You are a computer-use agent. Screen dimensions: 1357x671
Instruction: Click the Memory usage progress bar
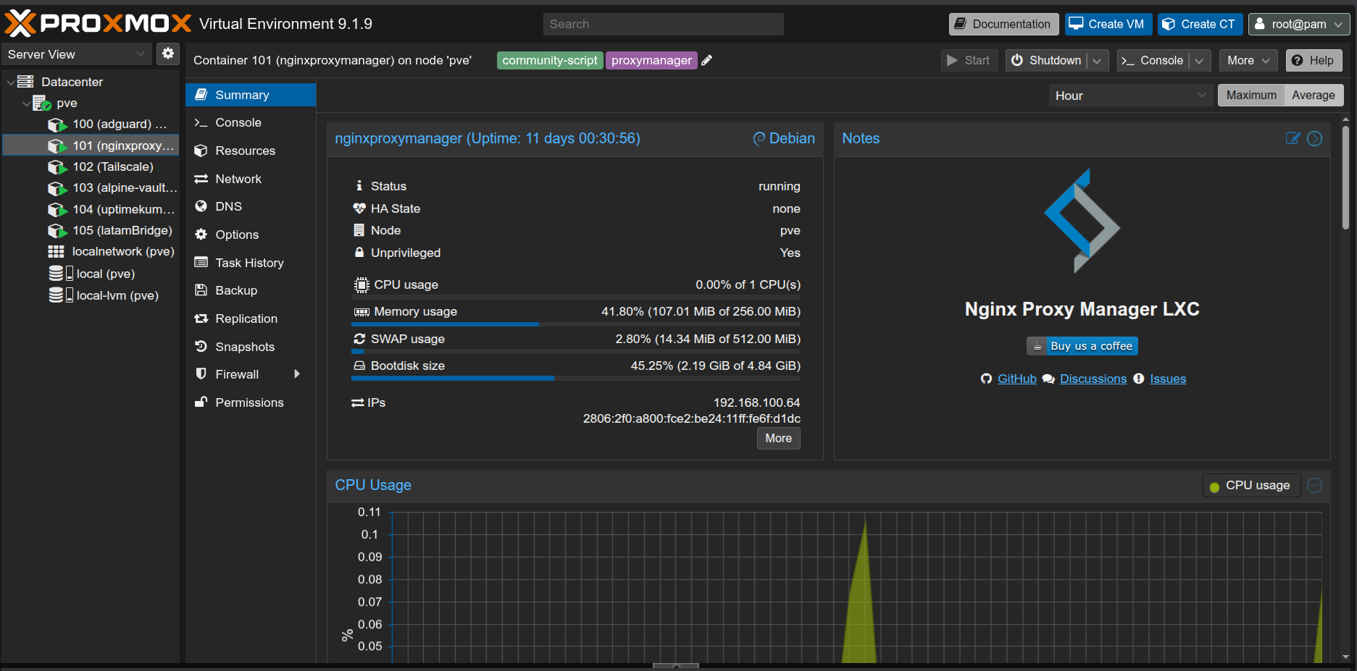[576, 324]
